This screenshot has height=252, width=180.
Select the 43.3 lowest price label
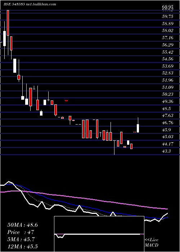[x=166, y=151]
